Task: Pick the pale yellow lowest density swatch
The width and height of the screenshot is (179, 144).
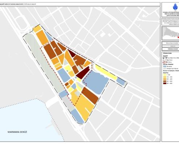Action: (165, 75)
